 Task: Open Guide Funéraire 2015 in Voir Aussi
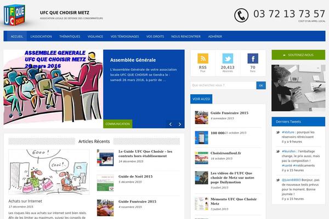coord(229,113)
